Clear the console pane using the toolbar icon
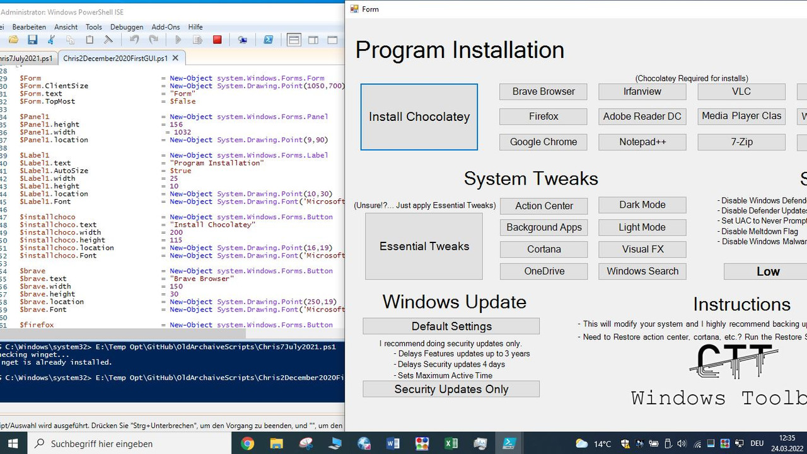Image resolution: width=807 pixels, height=454 pixels. point(108,40)
